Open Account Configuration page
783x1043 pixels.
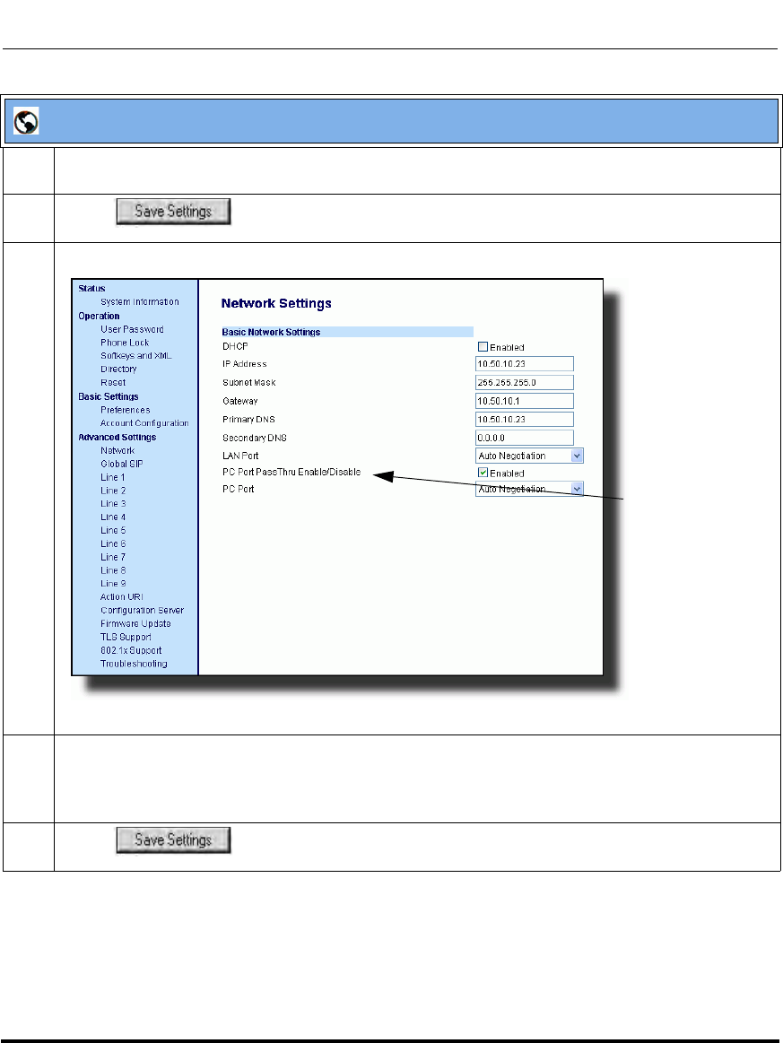click(144, 423)
